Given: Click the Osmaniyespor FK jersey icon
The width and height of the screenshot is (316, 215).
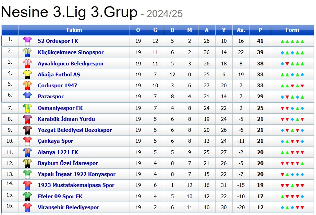Looking at the screenshot, I should (x=27, y=108).
